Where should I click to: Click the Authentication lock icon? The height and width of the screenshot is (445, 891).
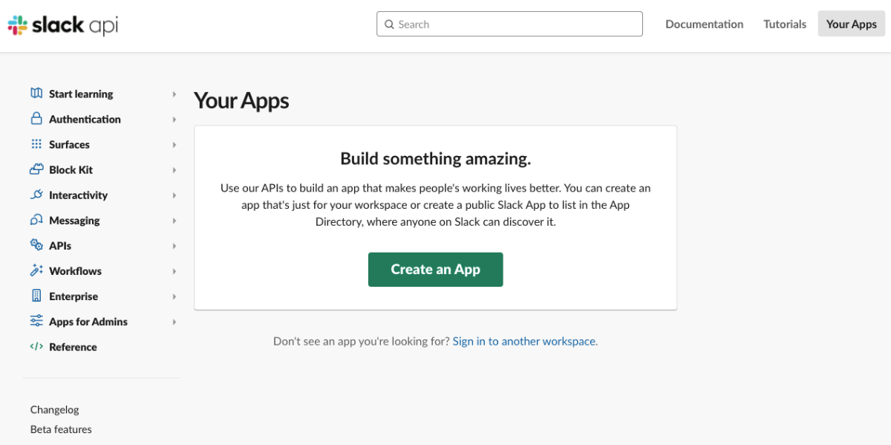tap(36, 119)
